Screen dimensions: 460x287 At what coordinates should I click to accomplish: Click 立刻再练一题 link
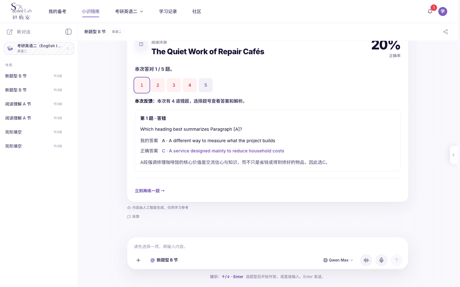[150, 191]
